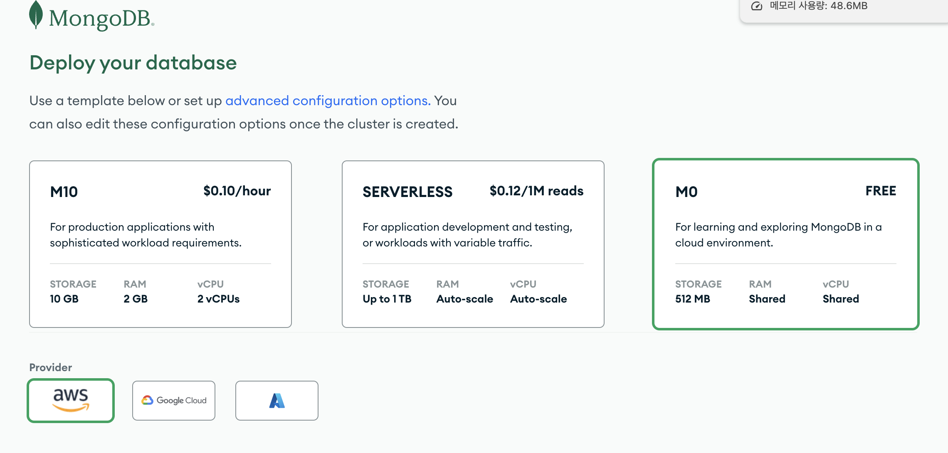948x453 pixels.
Task: Click the memory usage gauge icon
Action: (757, 6)
